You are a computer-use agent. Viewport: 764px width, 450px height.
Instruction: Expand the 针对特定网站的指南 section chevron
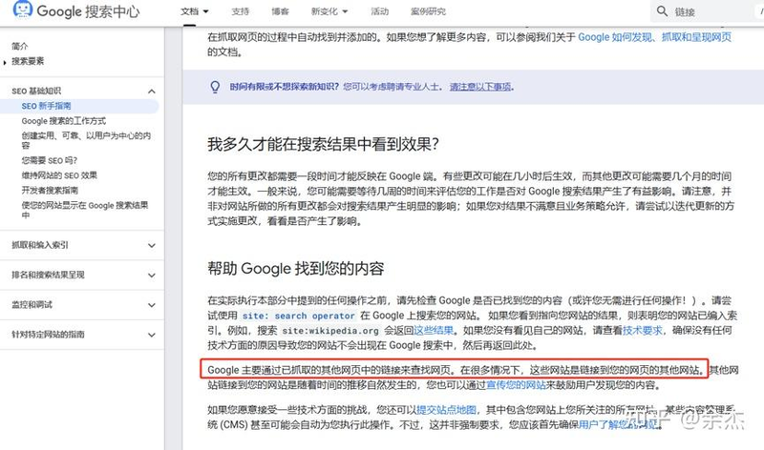pos(152,335)
